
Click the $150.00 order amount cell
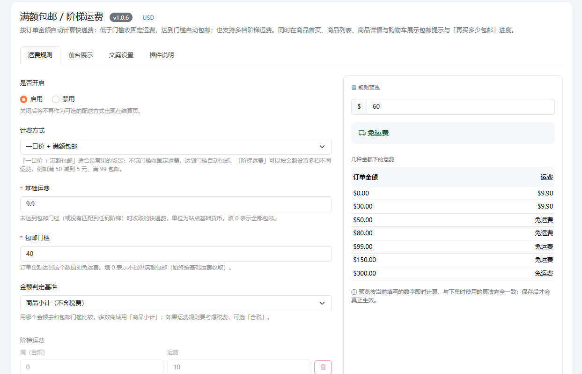(365, 260)
